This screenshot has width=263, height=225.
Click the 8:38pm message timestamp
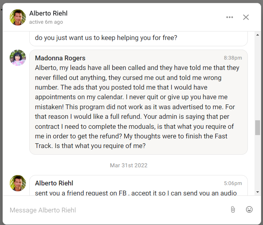coord(233,58)
